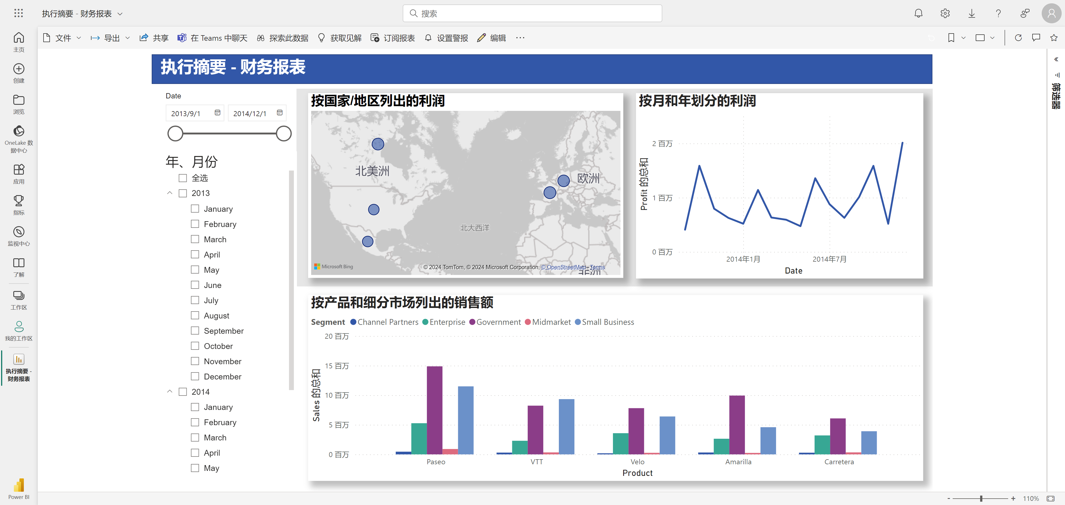
Task: Click the download arrow icon in header
Action: point(972,14)
